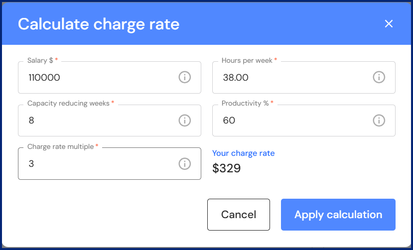Click the "Salary $" field label
413x250 pixels.
[40, 60]
